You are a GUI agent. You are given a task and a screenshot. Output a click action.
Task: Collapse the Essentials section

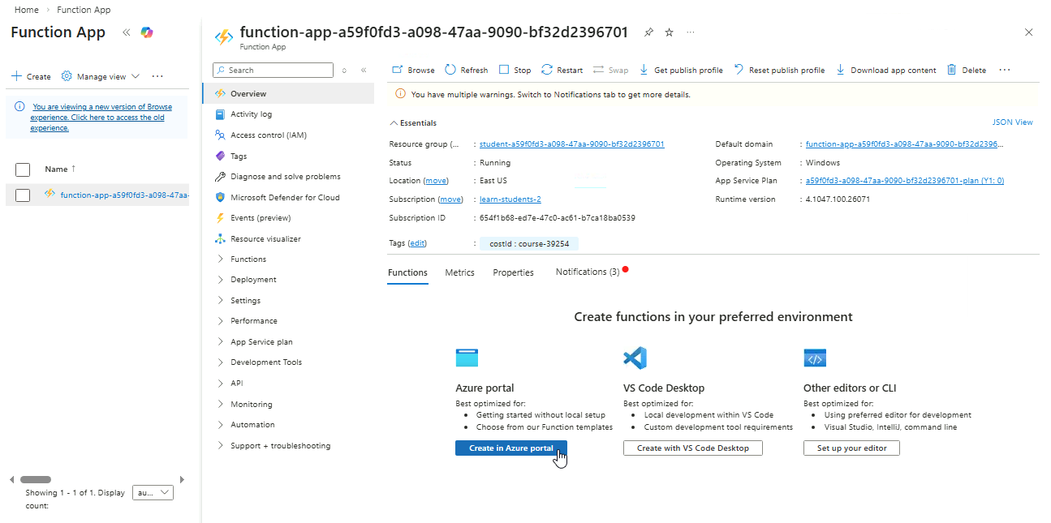[x=413, y=123]
